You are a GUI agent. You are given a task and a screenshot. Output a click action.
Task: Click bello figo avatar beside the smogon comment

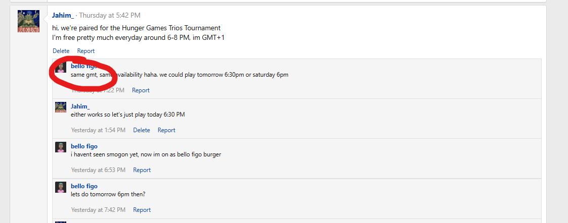[61, 147]
